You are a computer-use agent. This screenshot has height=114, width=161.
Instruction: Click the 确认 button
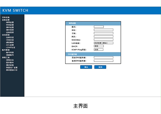86,67
